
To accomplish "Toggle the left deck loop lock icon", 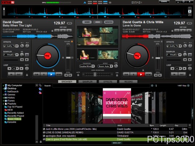I will [x=27, y=75].
